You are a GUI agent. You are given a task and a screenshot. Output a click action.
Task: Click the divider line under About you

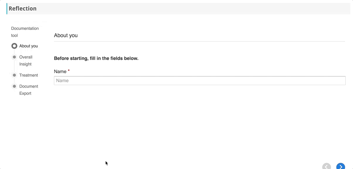199,41
